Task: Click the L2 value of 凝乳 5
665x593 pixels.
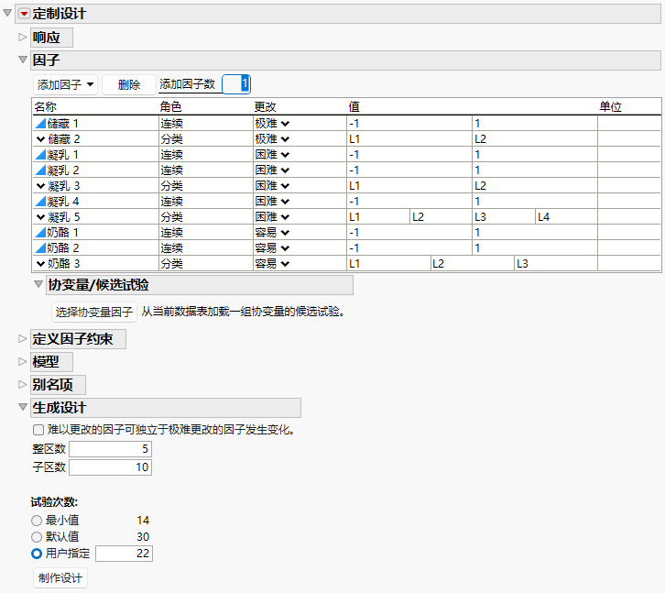Action: pos(442,217)
